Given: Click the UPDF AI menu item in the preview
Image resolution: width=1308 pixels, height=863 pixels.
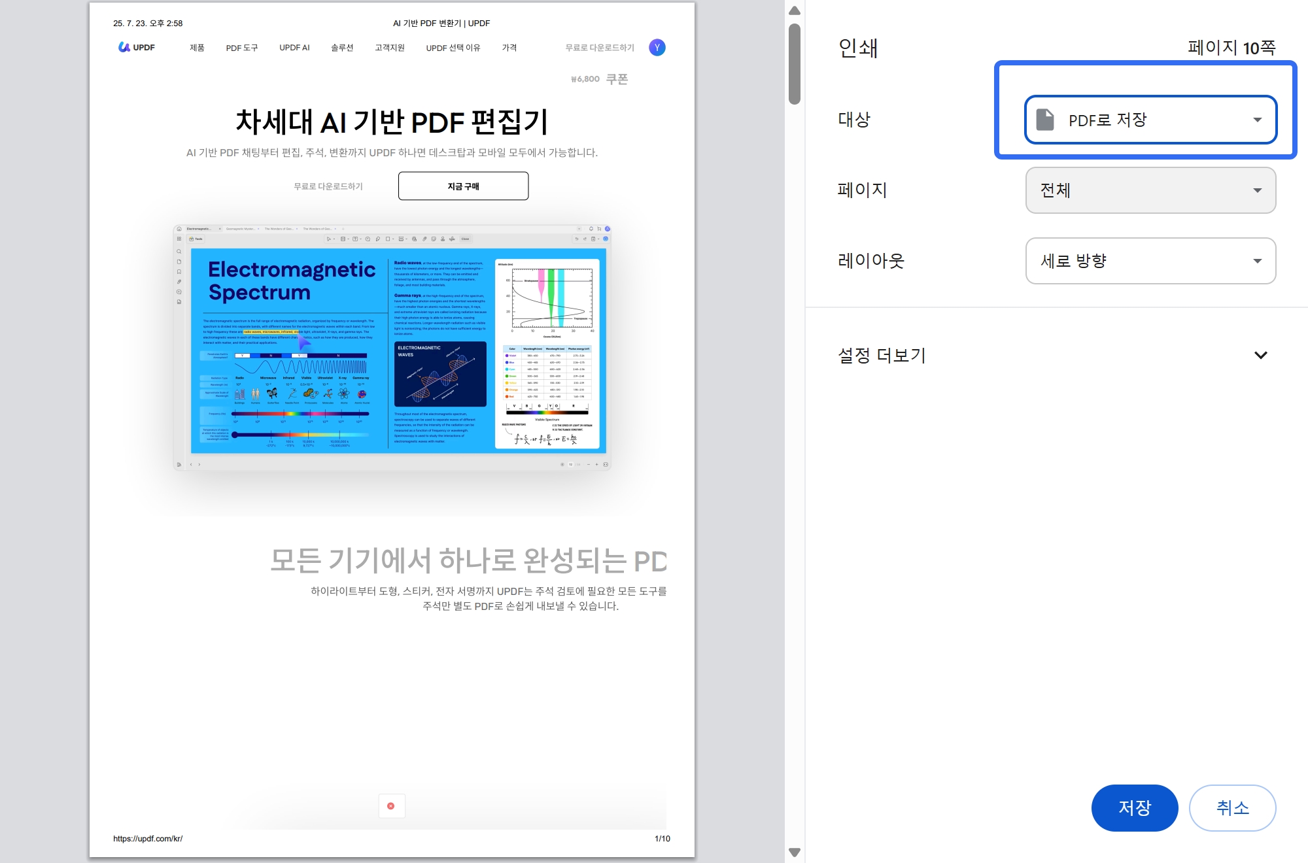Looking at the screenshot, I should click(294, 48).
